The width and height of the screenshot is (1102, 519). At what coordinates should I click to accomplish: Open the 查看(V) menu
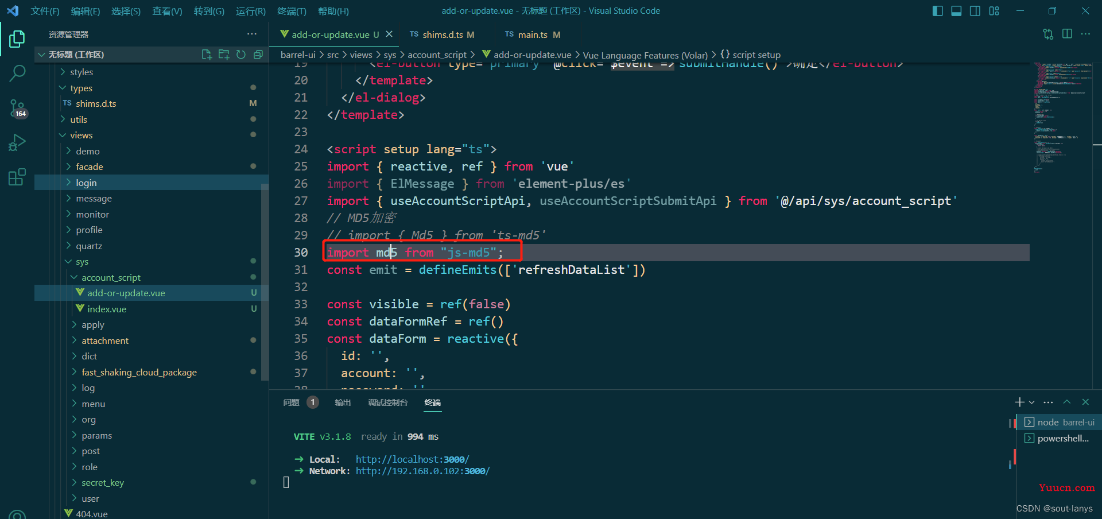coord(167,11)
